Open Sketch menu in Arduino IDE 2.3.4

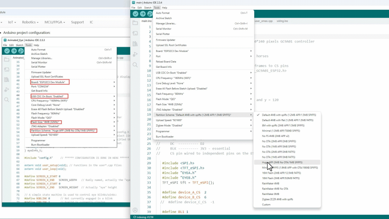pos(148,8)
